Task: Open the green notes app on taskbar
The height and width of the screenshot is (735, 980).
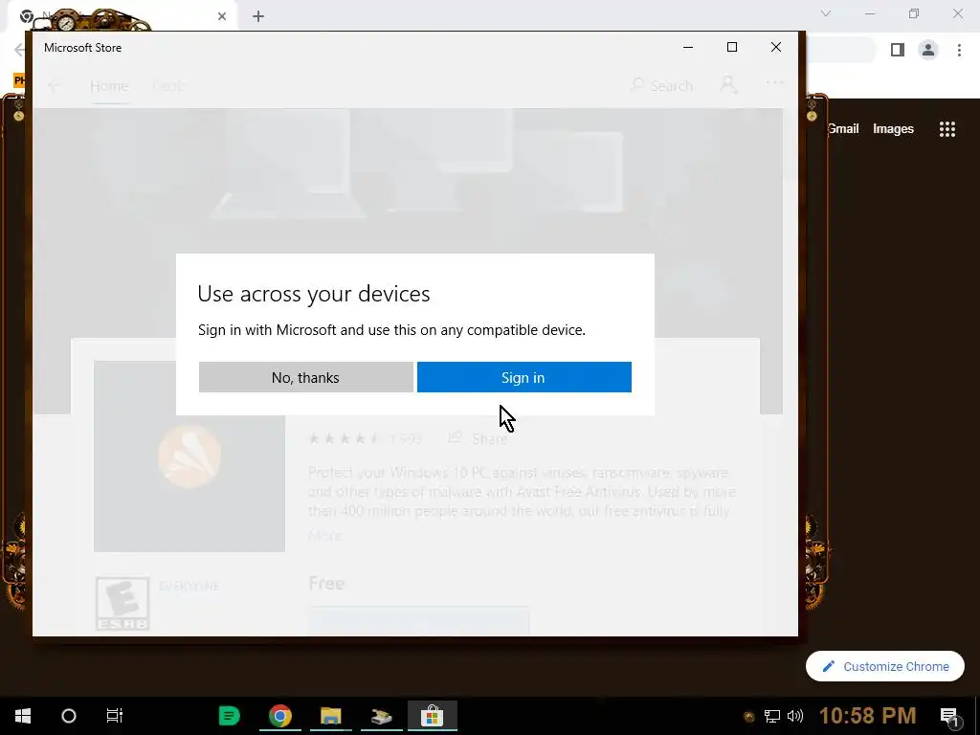Action: [x=230, y=716]
